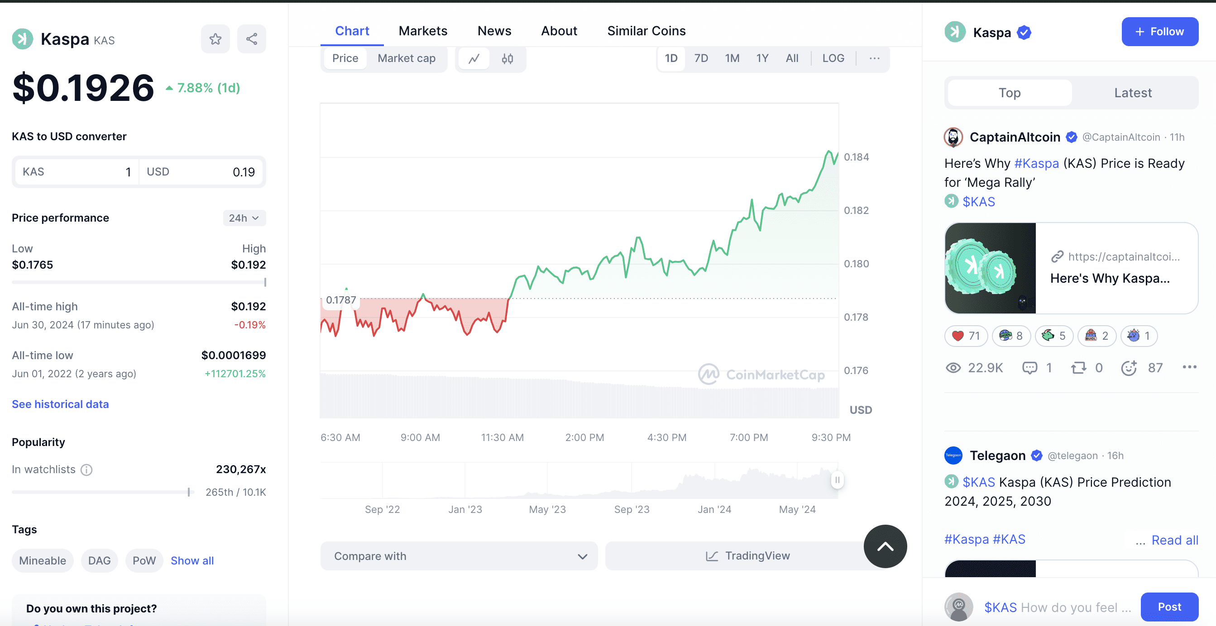Open CaptainAltcoin post more options menu
The image size is (1216, 626).
point(1189,367)
